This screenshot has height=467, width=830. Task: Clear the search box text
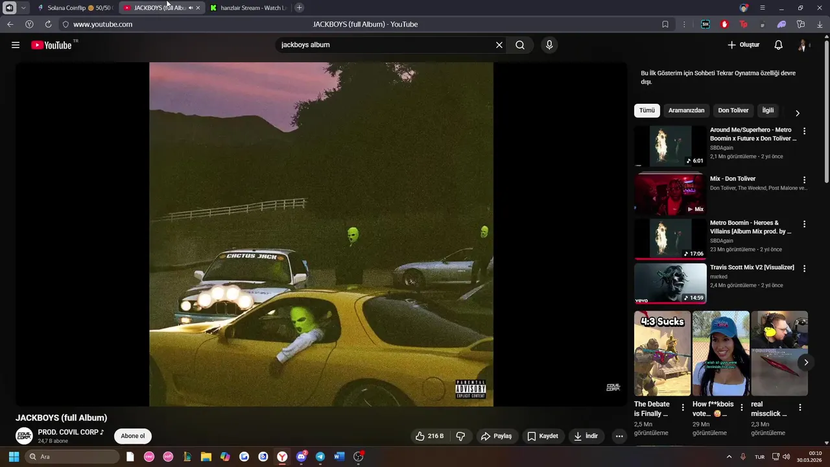[499, 45]
